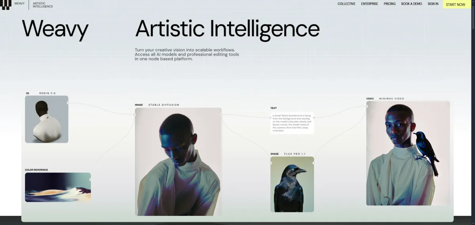Click the Flux Pro 1.1 crow image

(292, 184)
